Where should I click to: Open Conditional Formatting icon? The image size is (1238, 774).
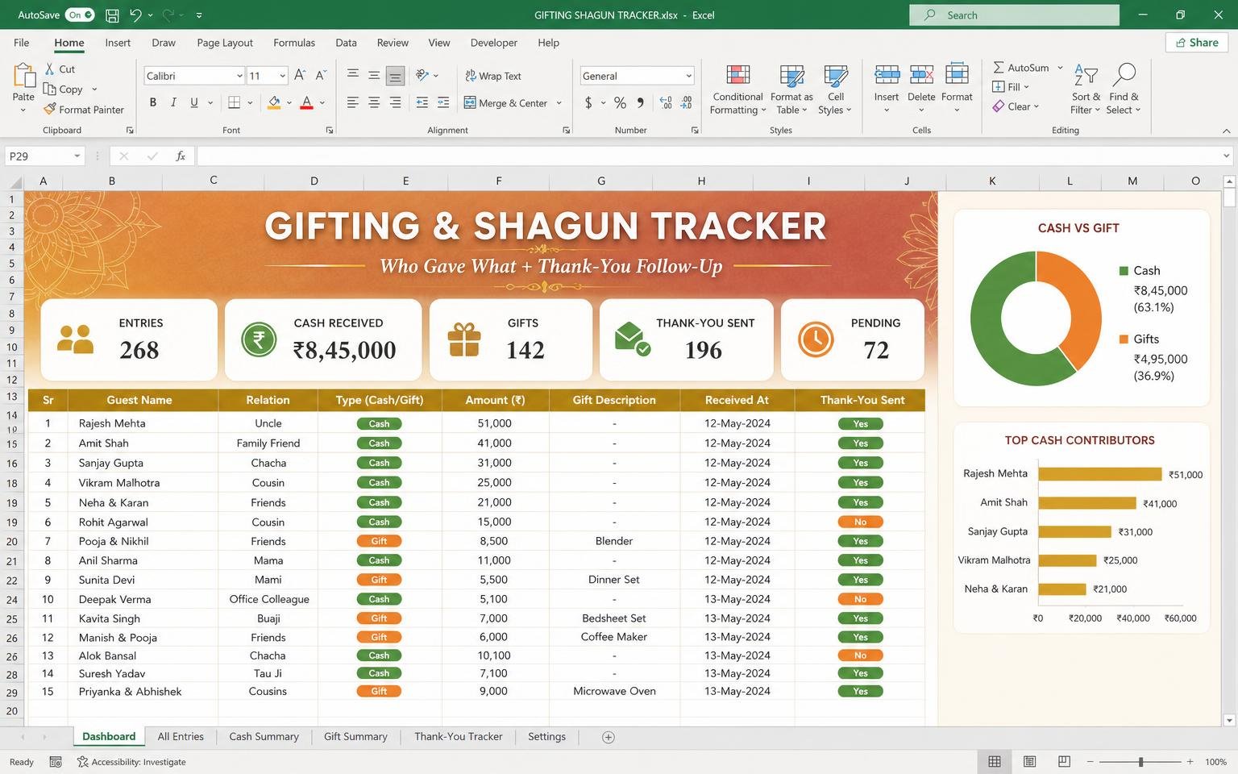[737, 75]
